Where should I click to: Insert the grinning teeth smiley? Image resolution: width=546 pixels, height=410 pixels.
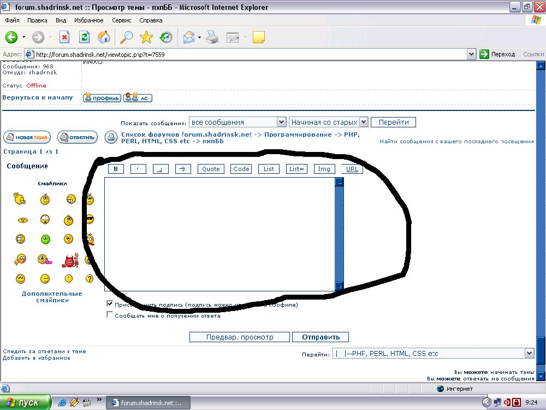tap(70, 199)
